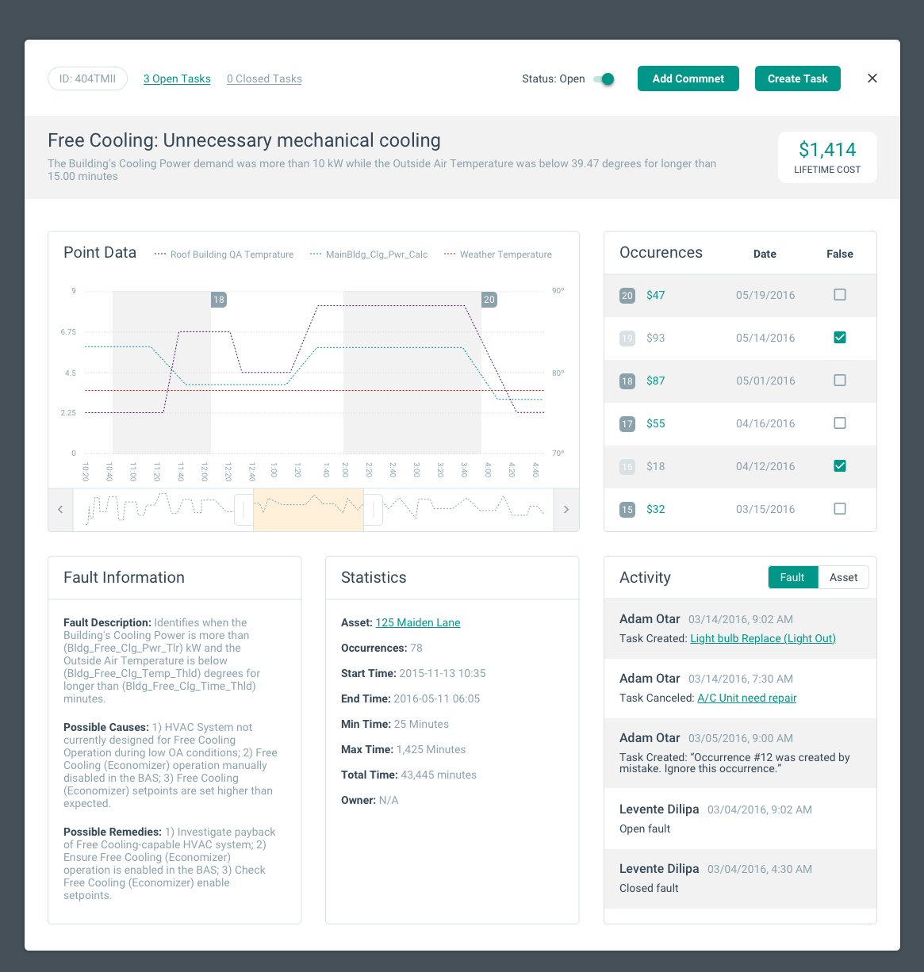Click occurrence marker 18 on chart
The height and width of the screenshot is (972, 924).
[x=219, y=300]
